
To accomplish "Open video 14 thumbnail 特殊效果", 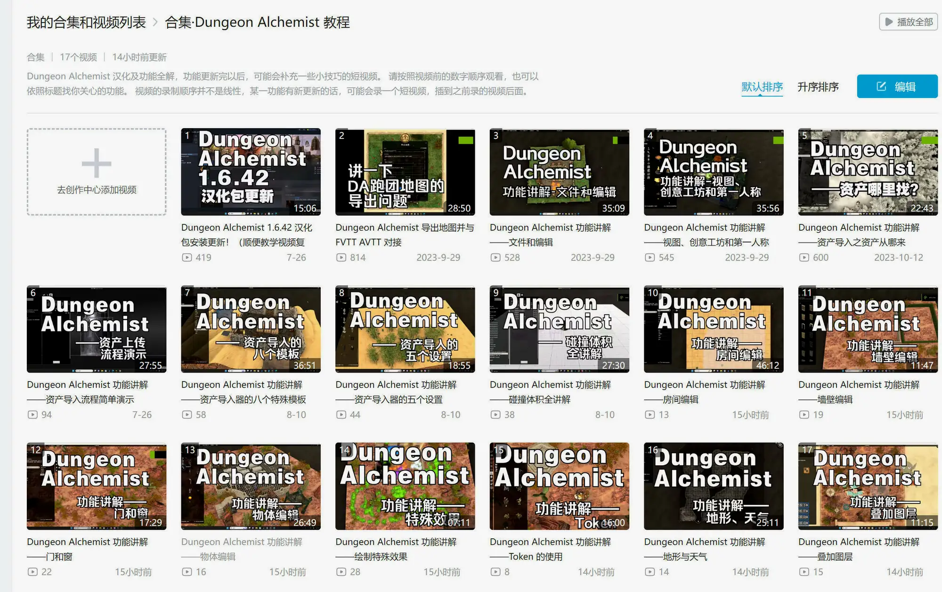I will [x=405, y=486].
